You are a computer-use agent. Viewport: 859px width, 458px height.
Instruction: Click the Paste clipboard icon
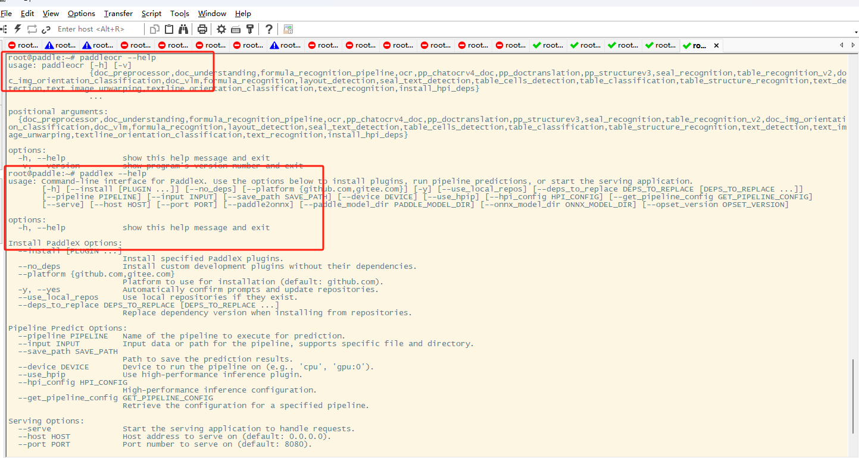coord(169,29)
